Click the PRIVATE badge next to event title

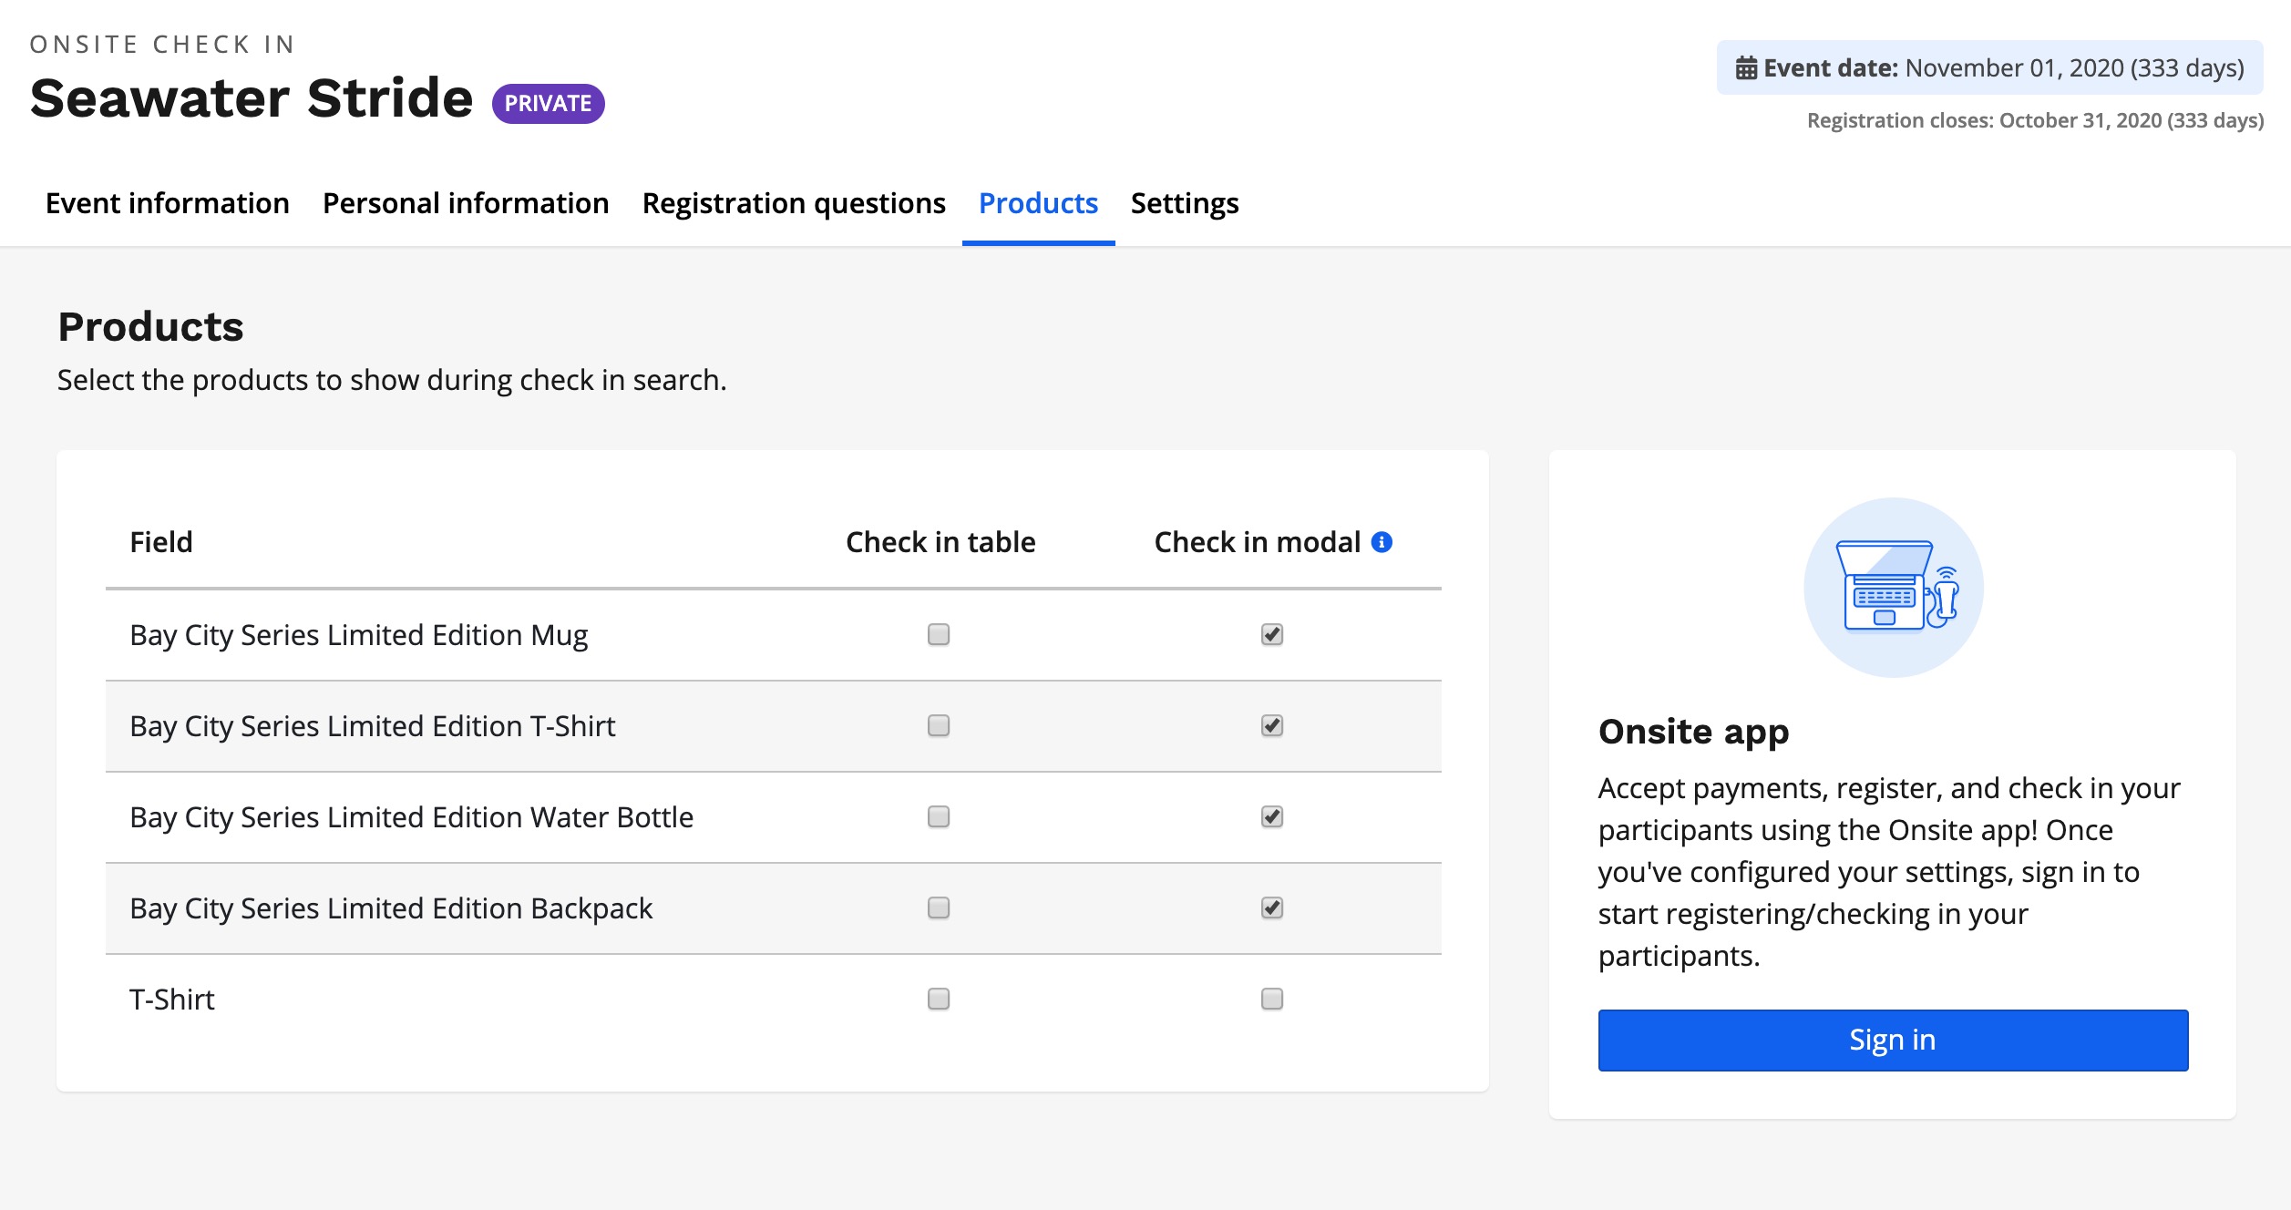point(548,103)
